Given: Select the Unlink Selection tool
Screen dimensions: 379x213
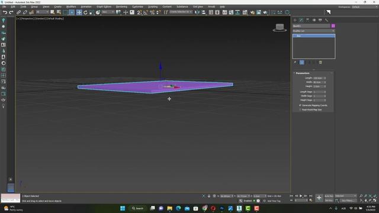Looking at the screenshot, I should [25, 12].
